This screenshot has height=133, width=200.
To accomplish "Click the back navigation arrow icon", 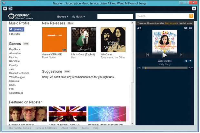I will coord(5,9).
